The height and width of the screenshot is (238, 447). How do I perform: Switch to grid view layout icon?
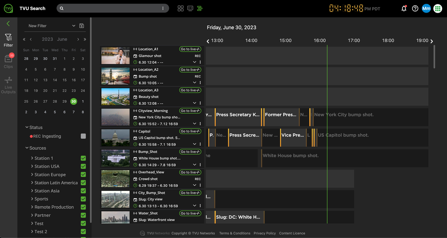tap(181, 8)
